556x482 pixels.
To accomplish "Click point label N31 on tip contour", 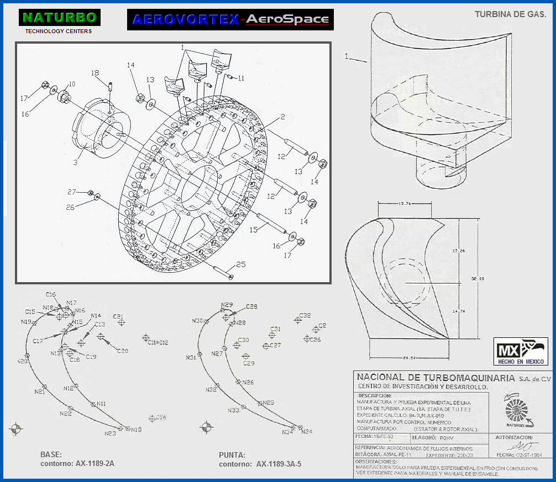I will coord(191,358).
